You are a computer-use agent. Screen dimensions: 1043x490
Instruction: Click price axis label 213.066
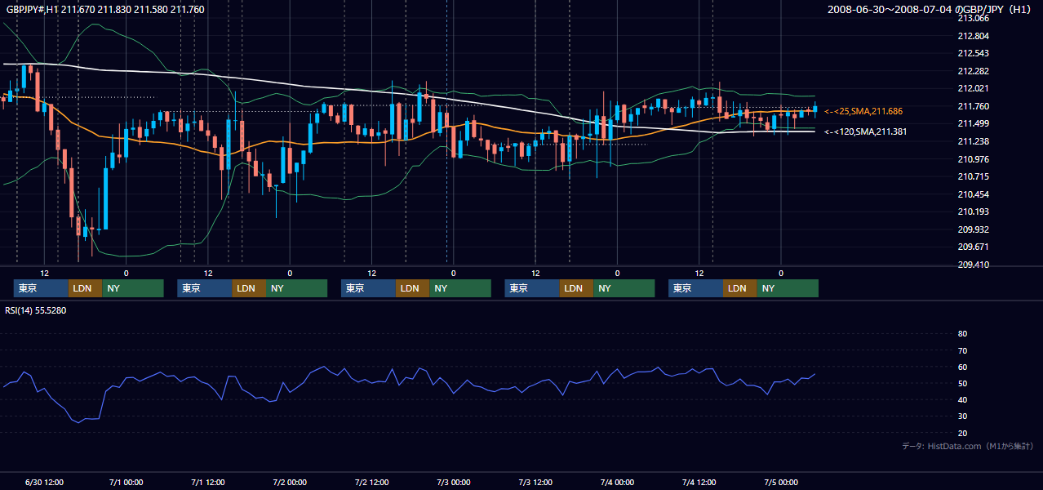[972, 18]
